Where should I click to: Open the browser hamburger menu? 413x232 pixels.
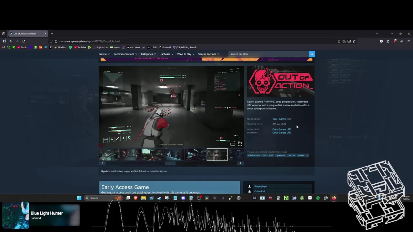point(408,41)
